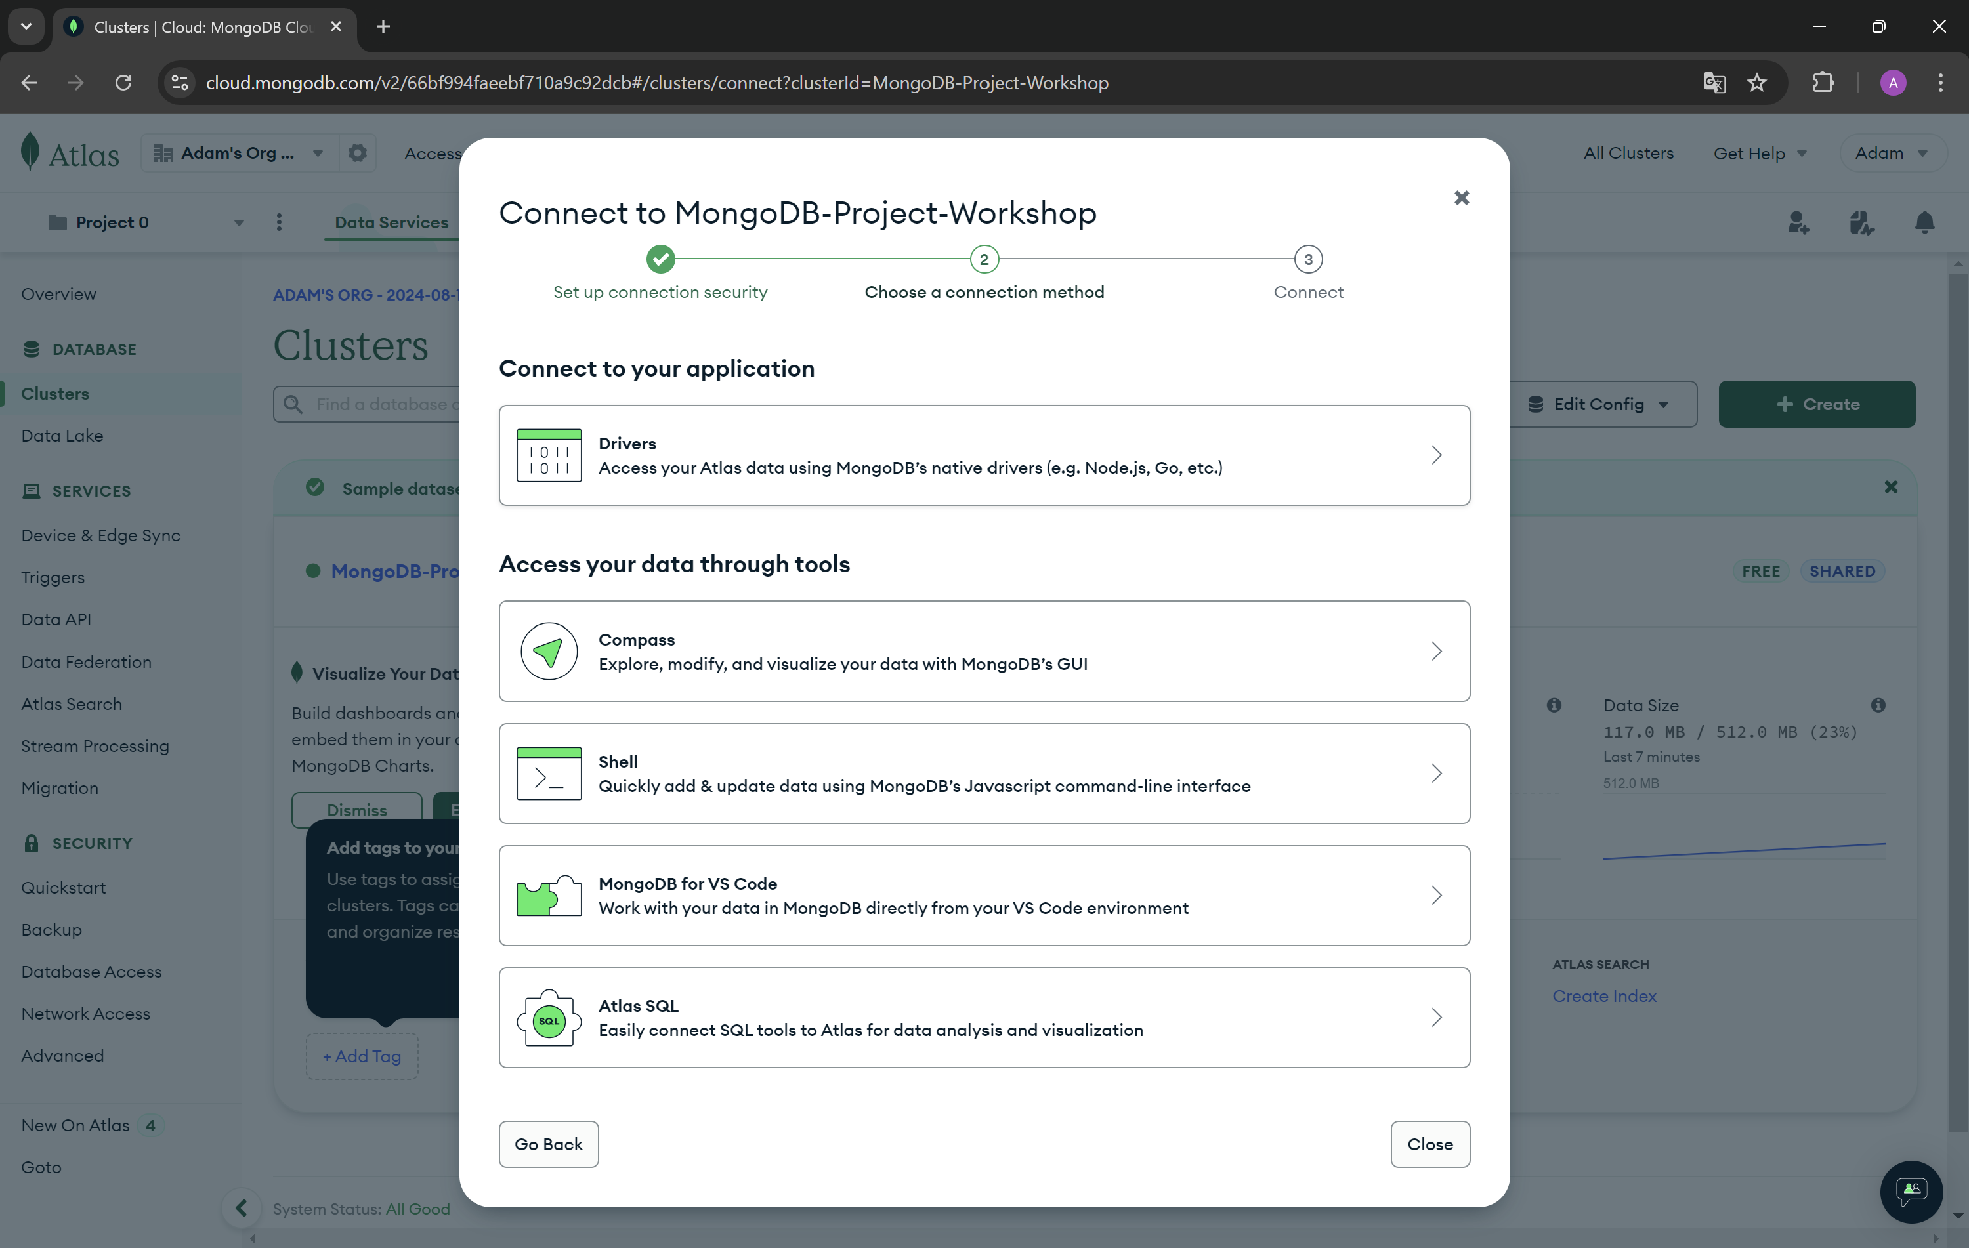Click the Drivers binary code icon
Viewport: 1969px width, 1248px height.
coord(549,455)
